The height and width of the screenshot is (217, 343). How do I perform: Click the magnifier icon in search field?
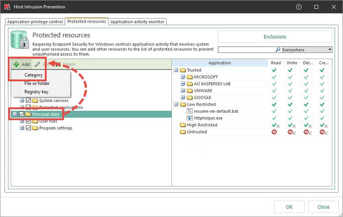pyautogui.click(x=278, y=50)
